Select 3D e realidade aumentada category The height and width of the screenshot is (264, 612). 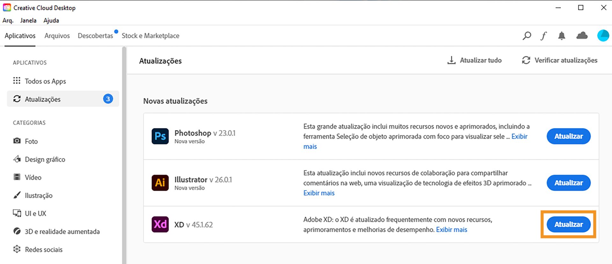coord(63,231)
